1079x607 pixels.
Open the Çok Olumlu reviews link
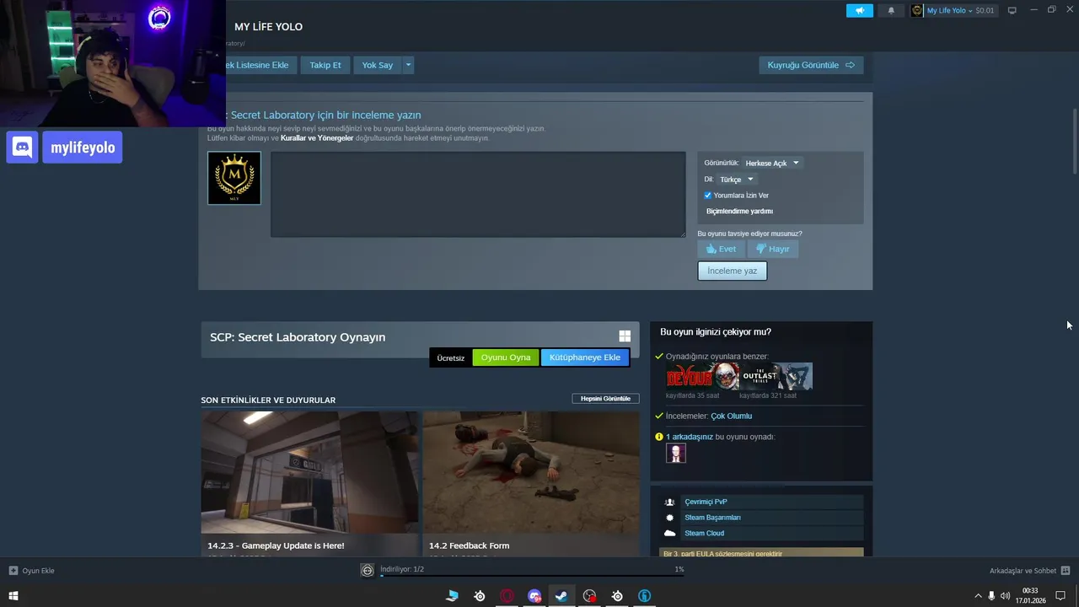click(x=731, y=416)
